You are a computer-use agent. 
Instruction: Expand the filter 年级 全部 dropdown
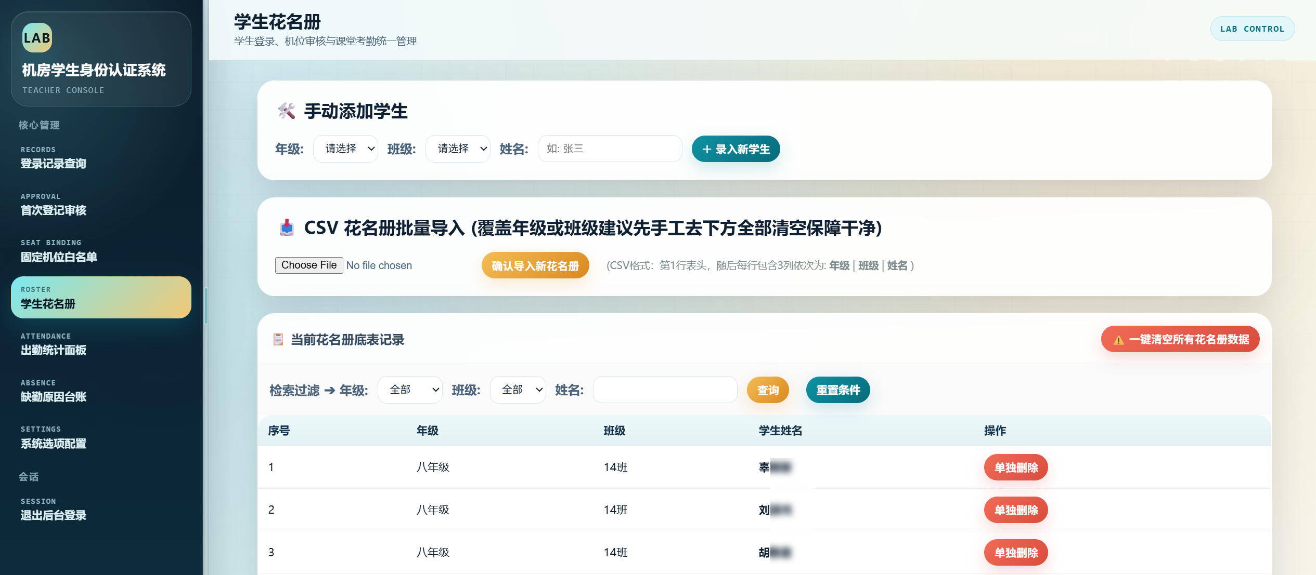pyautogui.click(x=410, y=390)
